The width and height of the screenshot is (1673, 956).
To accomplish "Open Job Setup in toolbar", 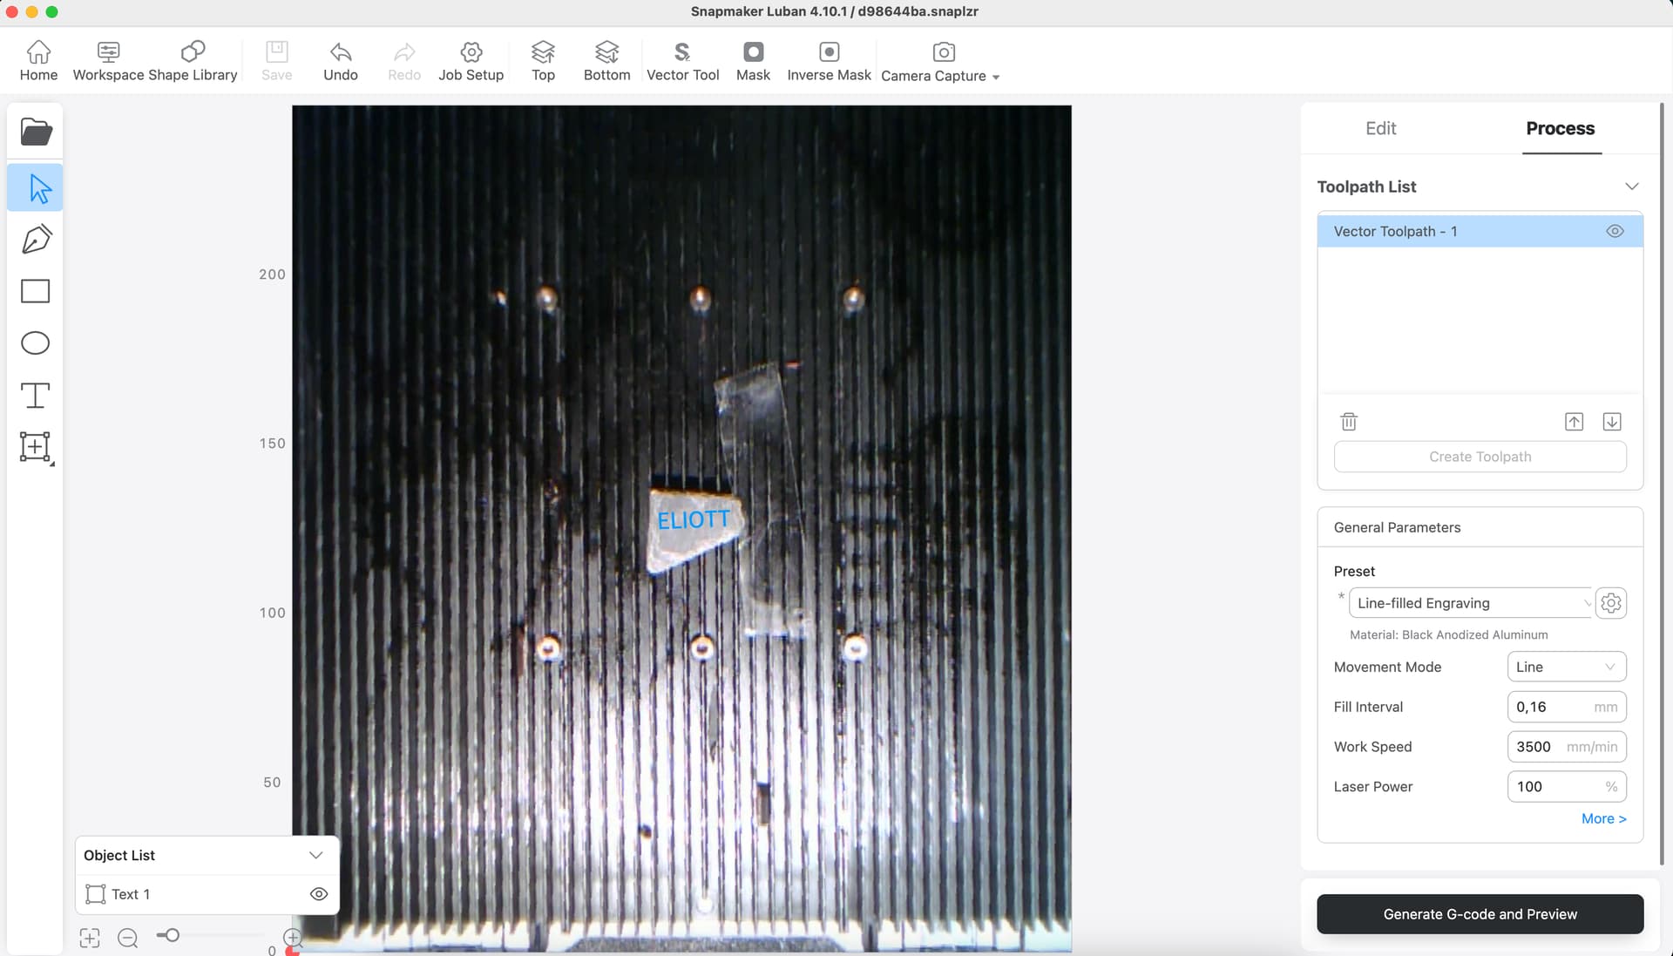I will click(x=471, y=61).
